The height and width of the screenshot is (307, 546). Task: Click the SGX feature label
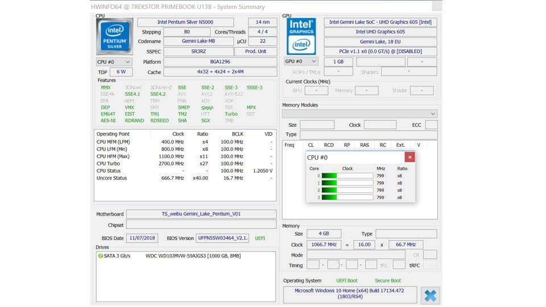205,121
